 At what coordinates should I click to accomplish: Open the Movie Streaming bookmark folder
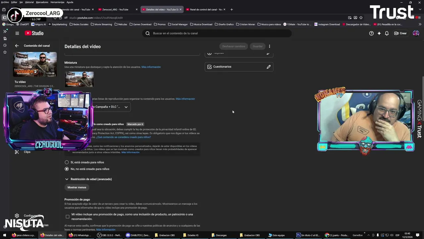coord(101,24)
